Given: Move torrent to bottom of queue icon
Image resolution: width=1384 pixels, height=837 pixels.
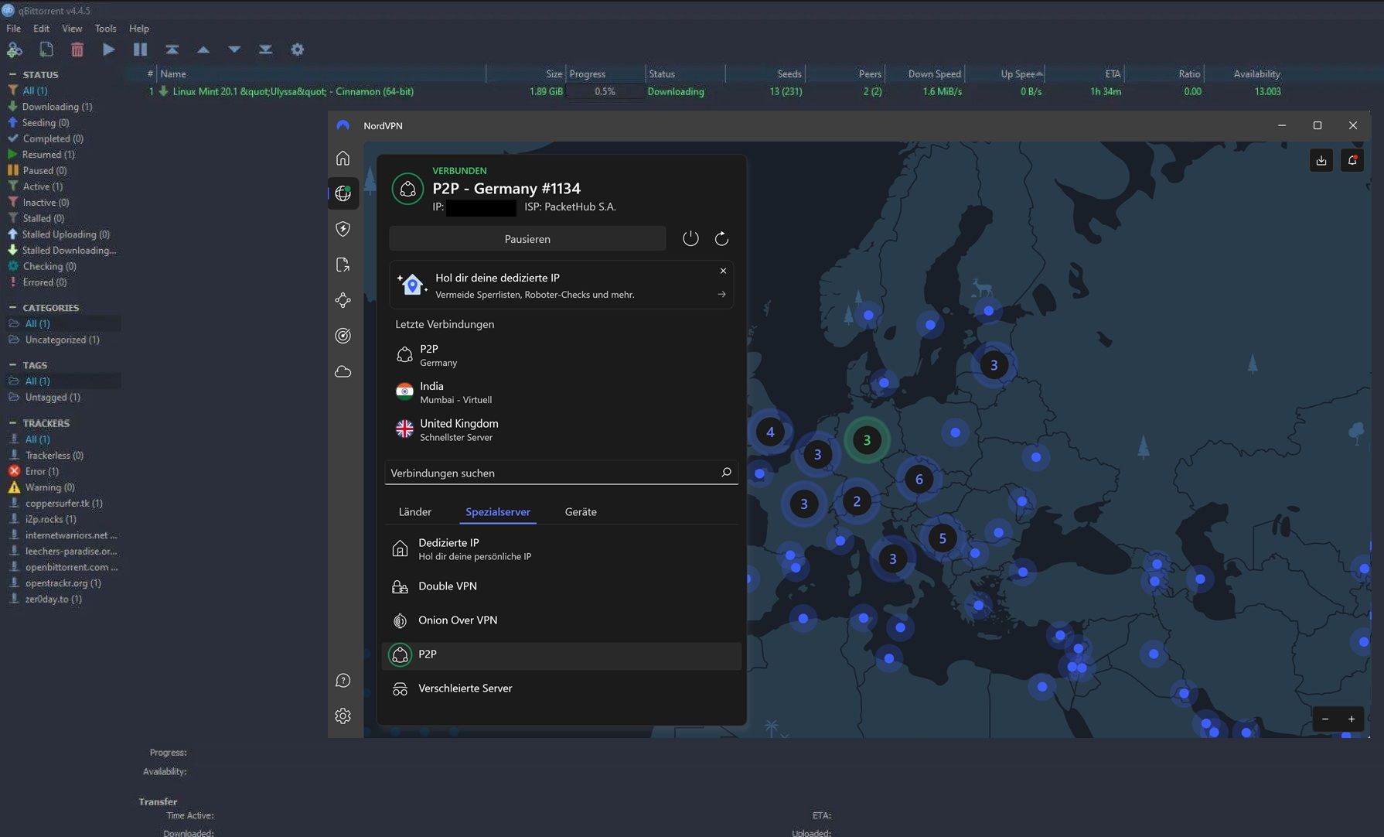Looking at the screenshot, I should 265,50.
